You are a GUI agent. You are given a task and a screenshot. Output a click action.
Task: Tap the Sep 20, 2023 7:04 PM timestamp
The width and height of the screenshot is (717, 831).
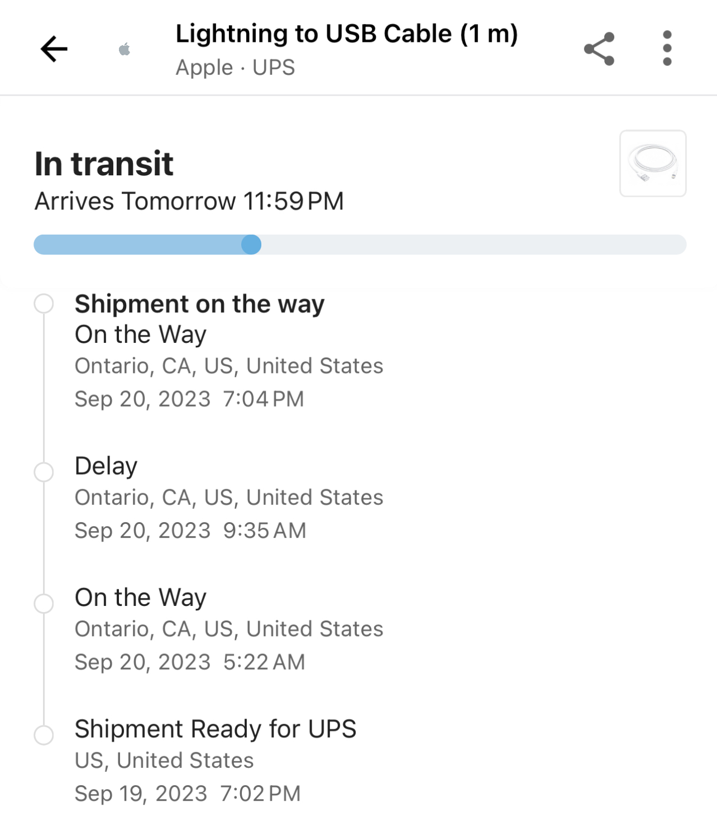(189, 399)
